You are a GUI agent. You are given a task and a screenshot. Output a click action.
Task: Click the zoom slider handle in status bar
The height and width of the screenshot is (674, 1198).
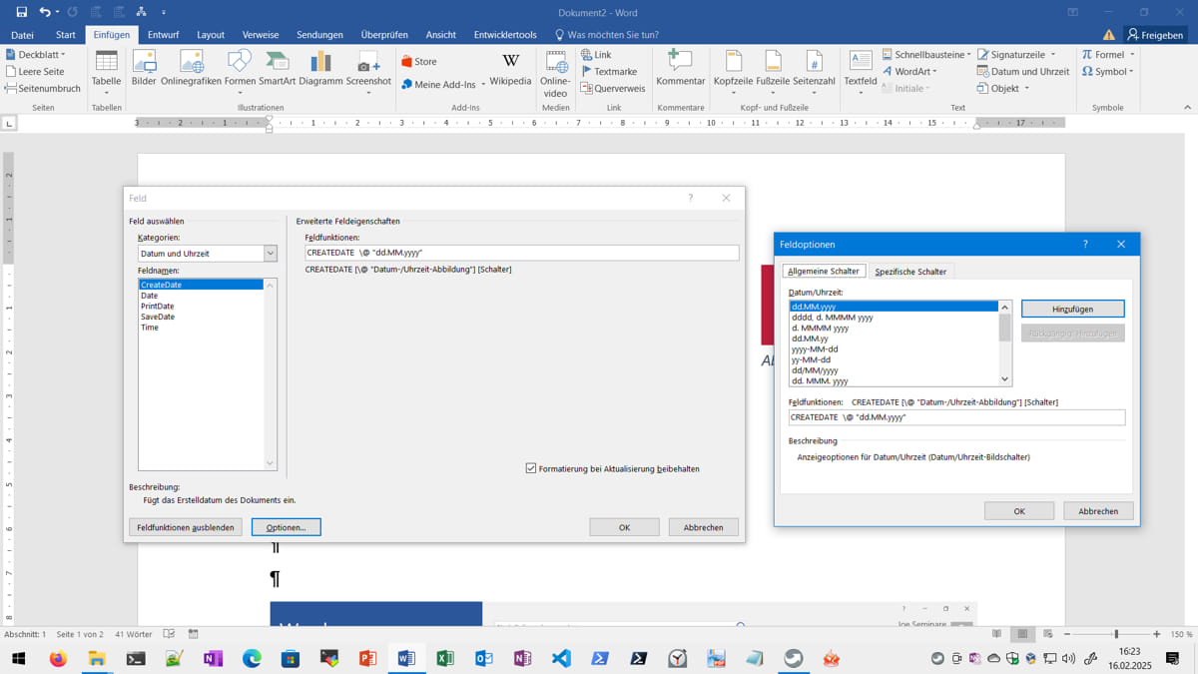pos(1116,634)
